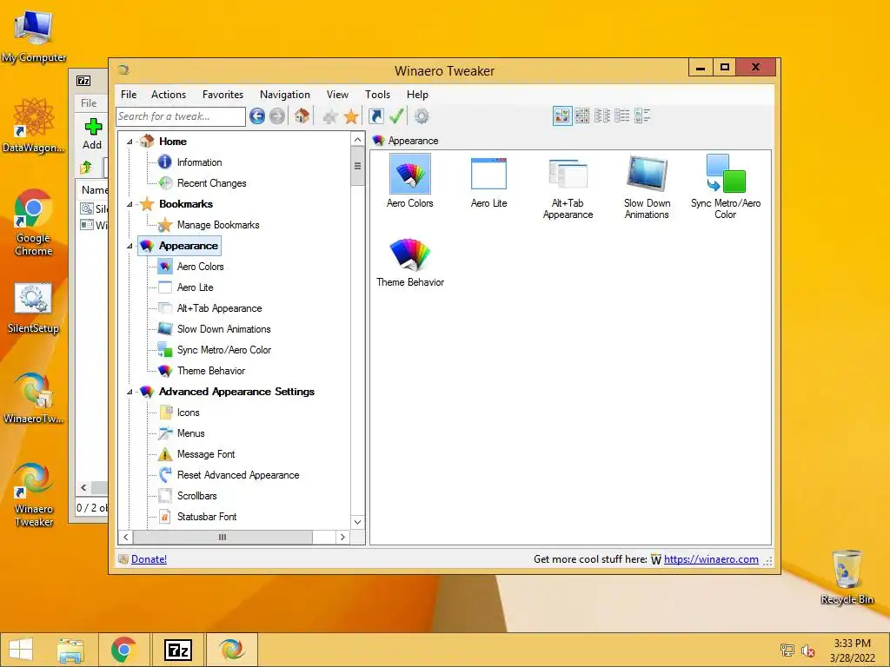Switch to 7-Zip on the taskbar
Image resolution: width=890 pixels, height=667 pixels.
(x=177, y=650)
